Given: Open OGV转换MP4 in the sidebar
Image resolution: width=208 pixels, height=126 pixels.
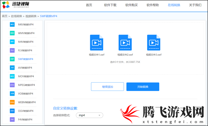Looking at the screenshot, I should 26,111.
